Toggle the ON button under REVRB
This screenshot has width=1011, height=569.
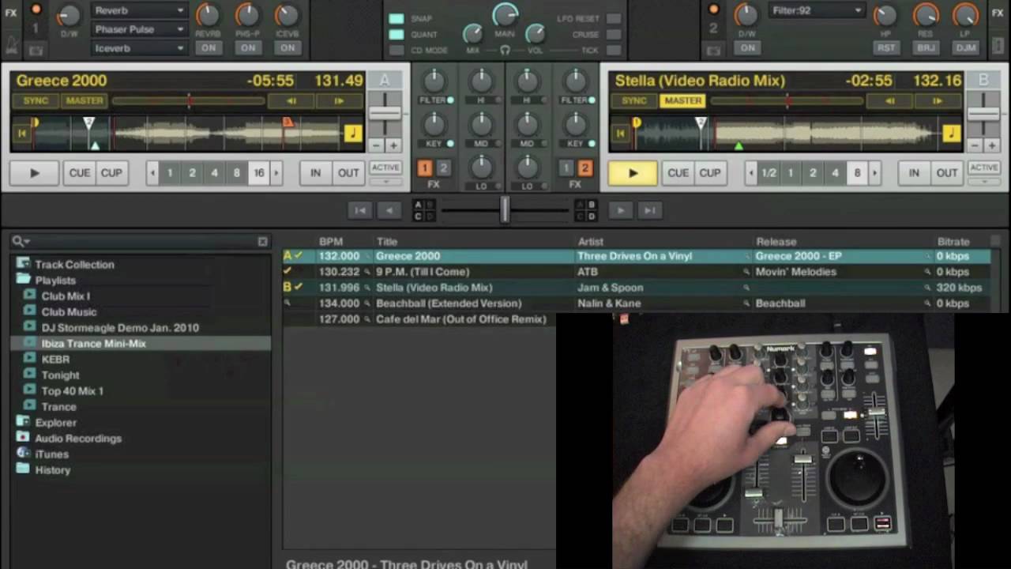tap(209, 48)
